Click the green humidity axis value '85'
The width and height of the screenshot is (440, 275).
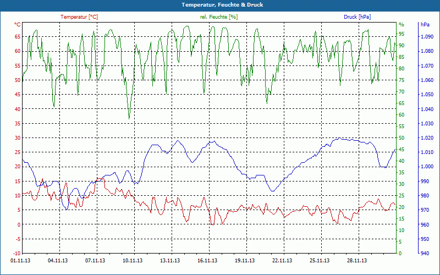point(402,57)
